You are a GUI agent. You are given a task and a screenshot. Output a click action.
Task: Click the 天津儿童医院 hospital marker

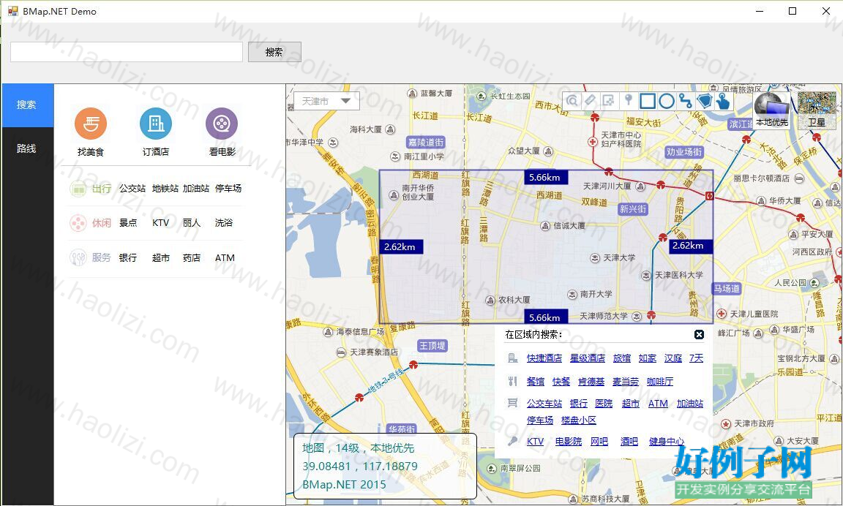tap(722, 314)
